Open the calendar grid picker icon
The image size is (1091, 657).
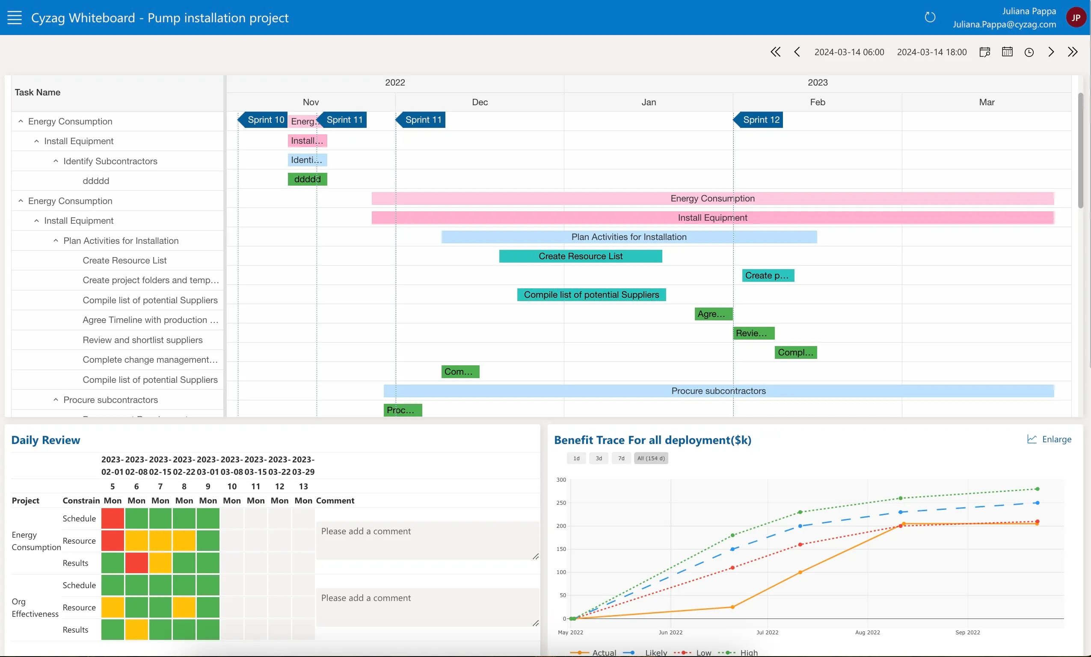point(1007,52)
